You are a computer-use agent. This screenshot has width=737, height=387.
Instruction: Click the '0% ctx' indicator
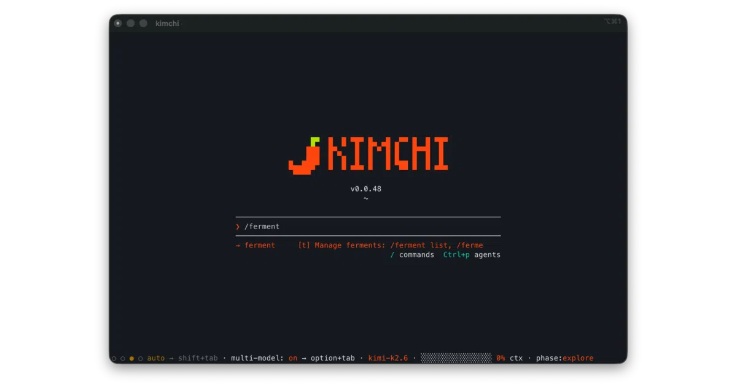click(509, 358)
